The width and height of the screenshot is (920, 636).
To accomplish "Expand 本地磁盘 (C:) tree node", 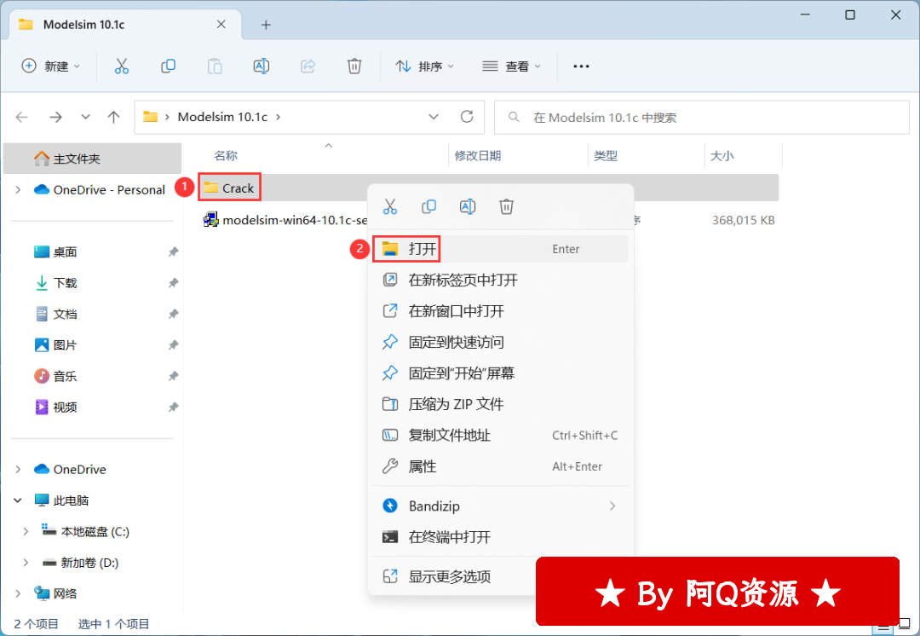I will [x=26, y=531].
